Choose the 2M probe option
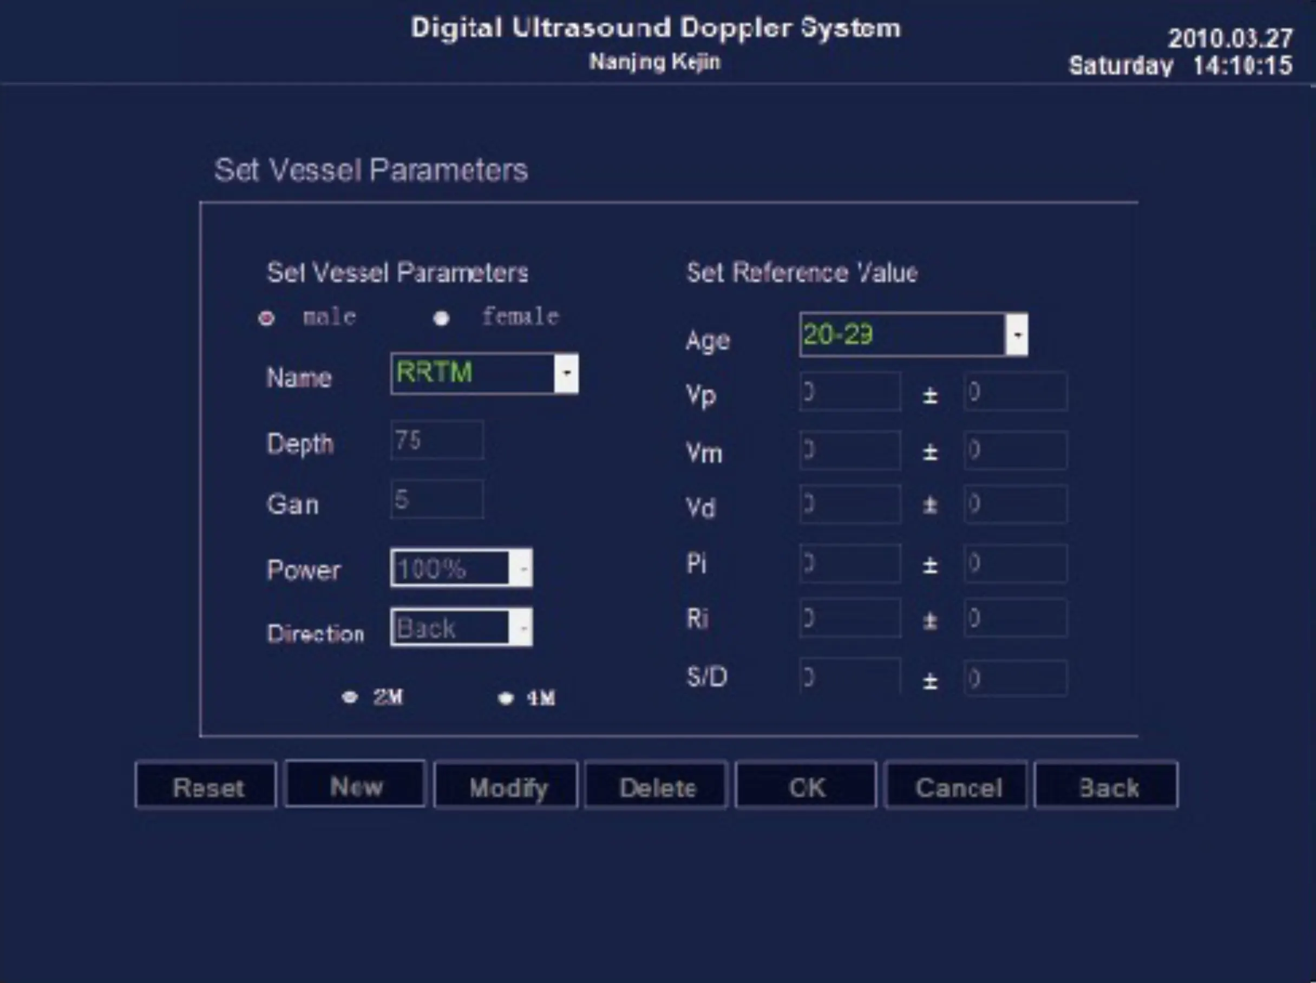Image resolution: width=1316 pixels, height=983 pixels. [x=350, y=697]
